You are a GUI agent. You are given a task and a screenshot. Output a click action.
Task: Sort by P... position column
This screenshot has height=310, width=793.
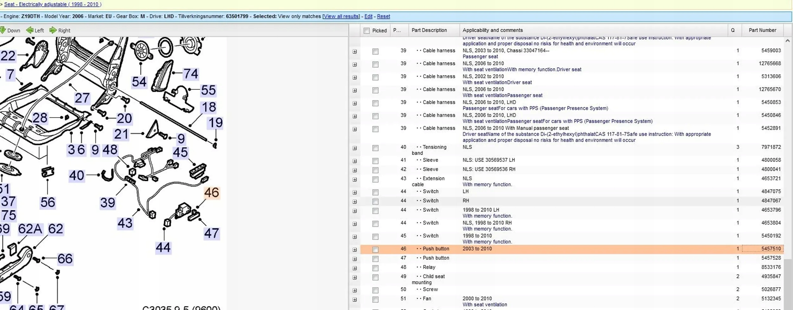(399, 30)
